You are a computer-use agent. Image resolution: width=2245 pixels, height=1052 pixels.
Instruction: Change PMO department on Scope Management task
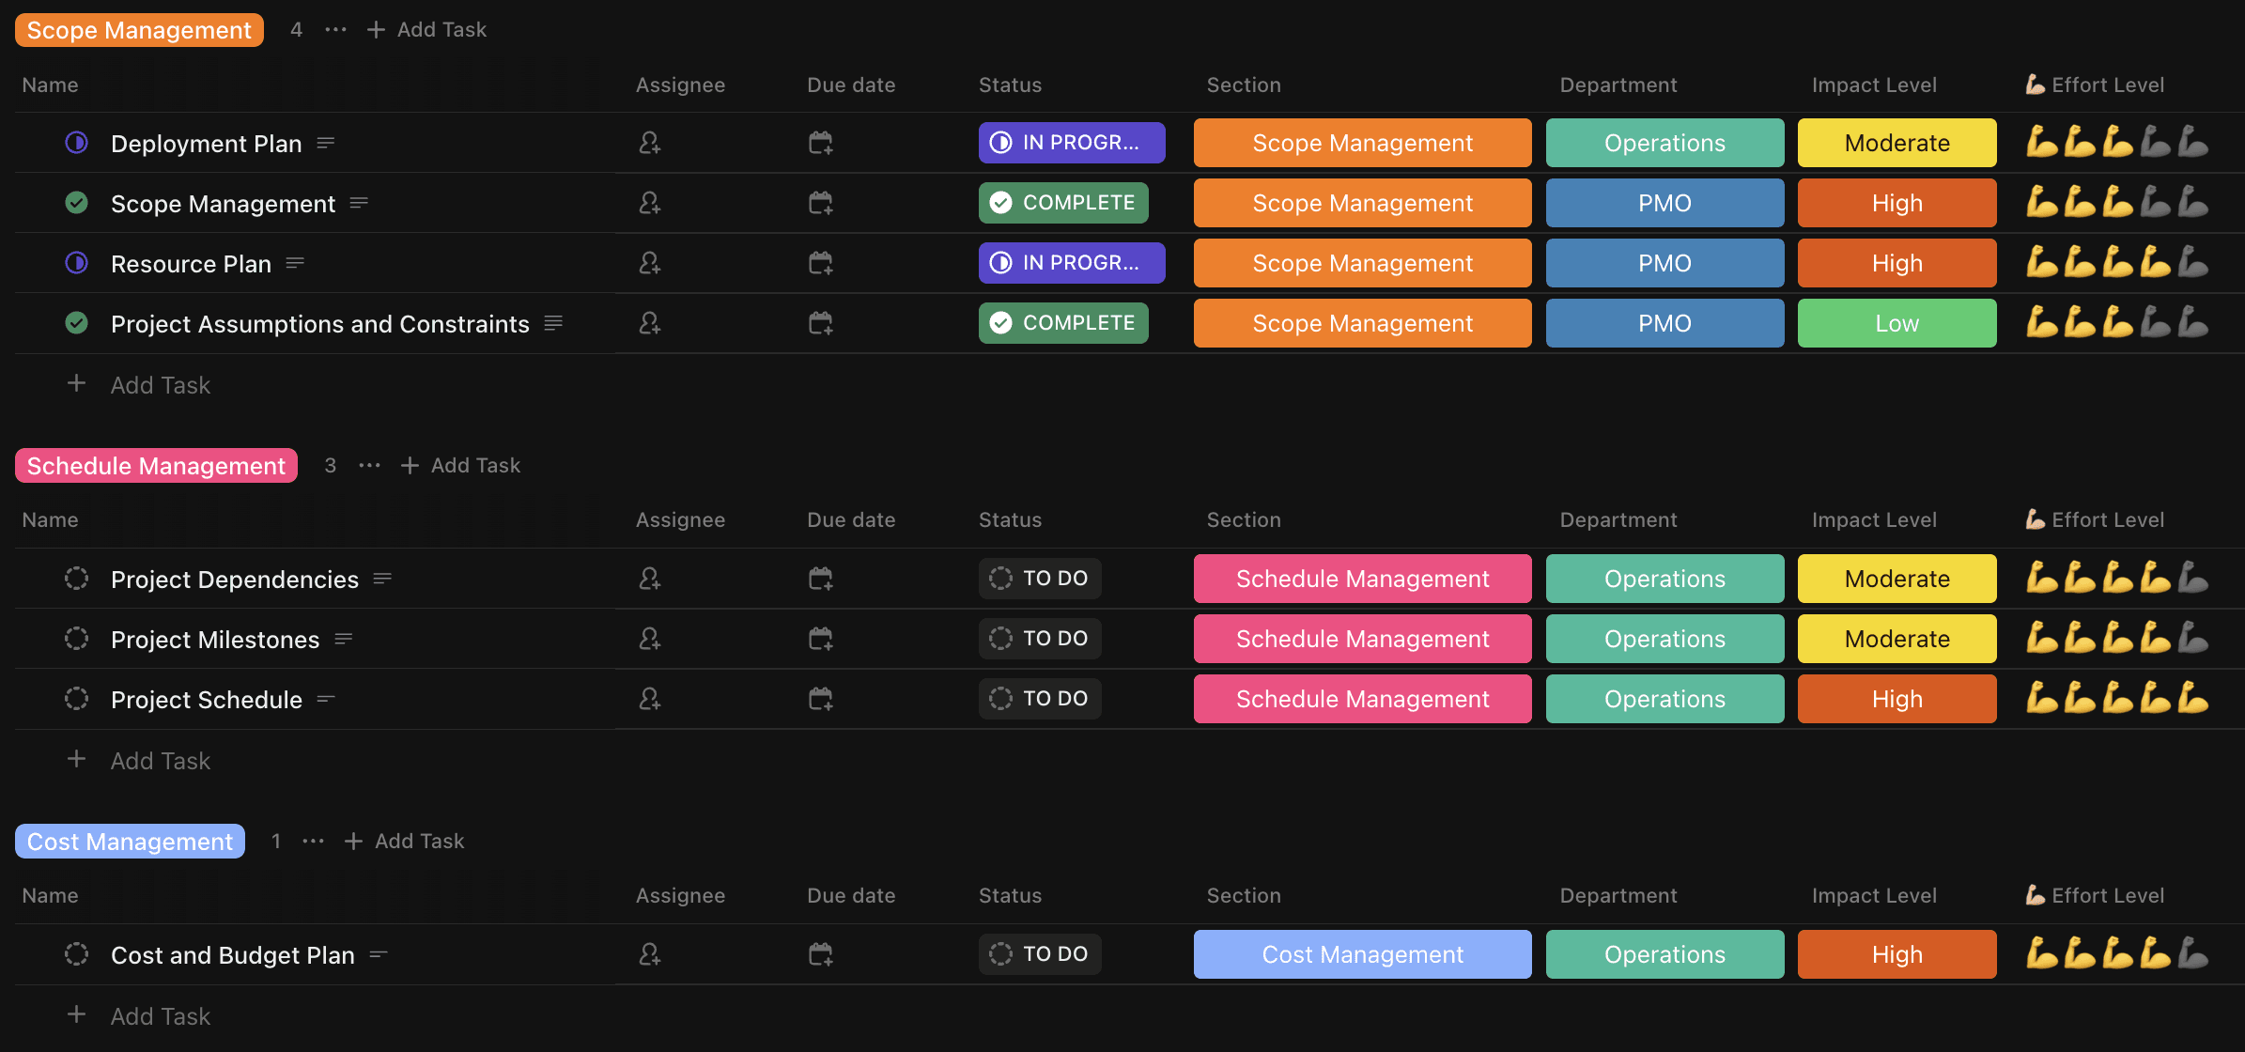(x=1664, y=203)
